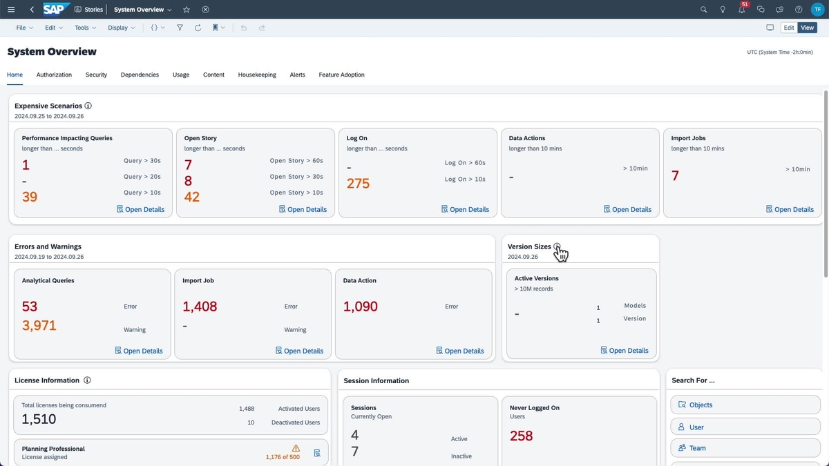829x466 pixels.
Task: Open Details for Performance Impacting Queries
Action: [140, 209]
